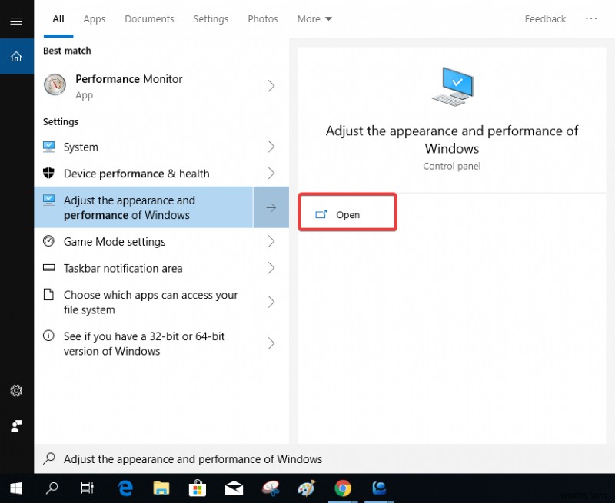Open the Microsoft Store taskbar icon
The height and width of the screenshot is (503, 615).
[197, 488]
